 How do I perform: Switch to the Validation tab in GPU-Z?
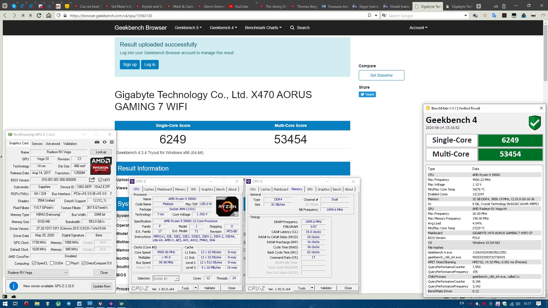(x=70, y=144)
